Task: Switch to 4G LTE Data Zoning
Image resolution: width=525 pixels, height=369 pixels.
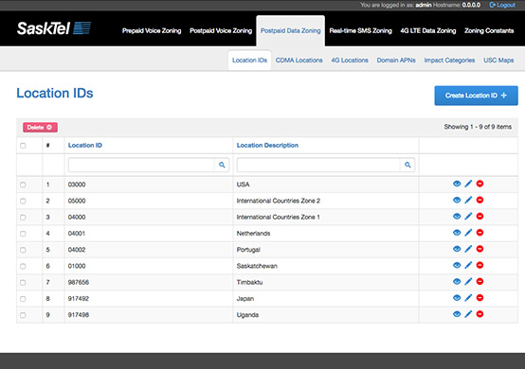Action: [428, 30]
